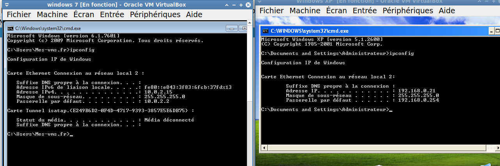
Task: Open Périphériques menu in Windows XP VirtualBox window
Action: 408,11
